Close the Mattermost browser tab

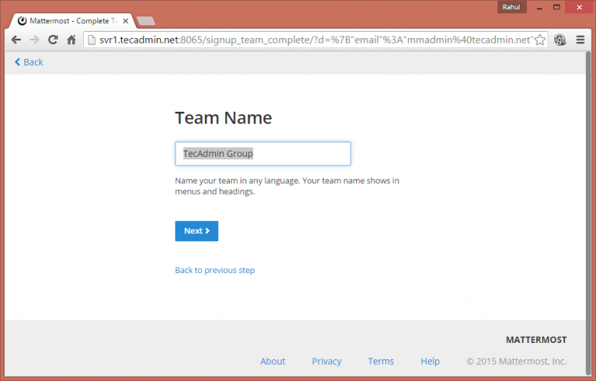125,20
